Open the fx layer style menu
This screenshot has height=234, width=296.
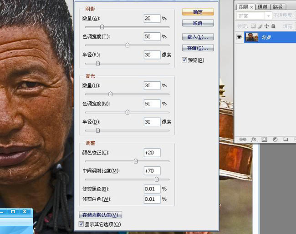254,139
